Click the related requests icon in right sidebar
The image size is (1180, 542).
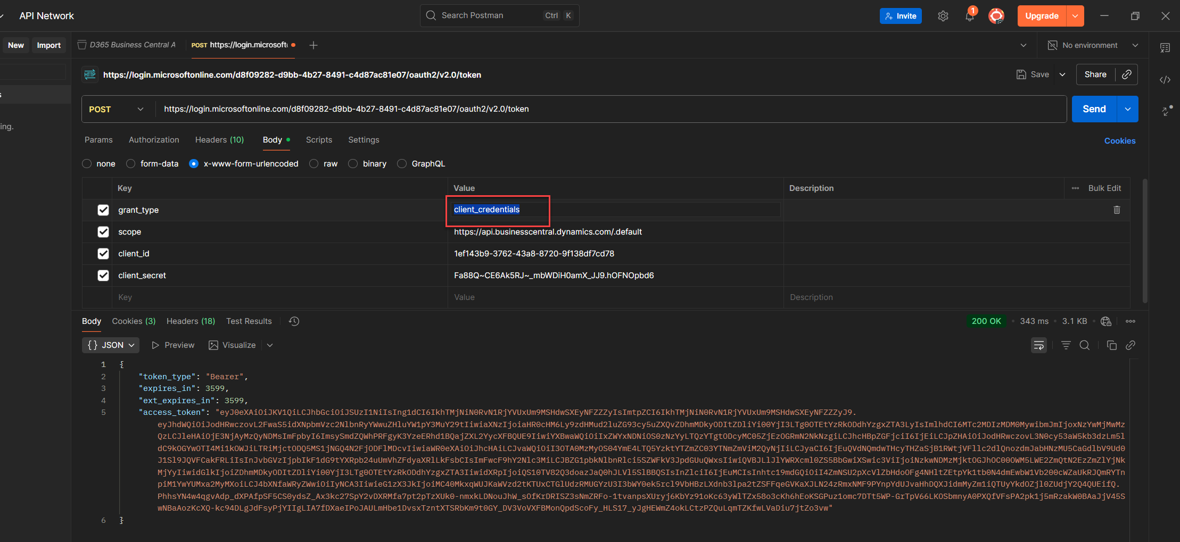coord(1166,110)
